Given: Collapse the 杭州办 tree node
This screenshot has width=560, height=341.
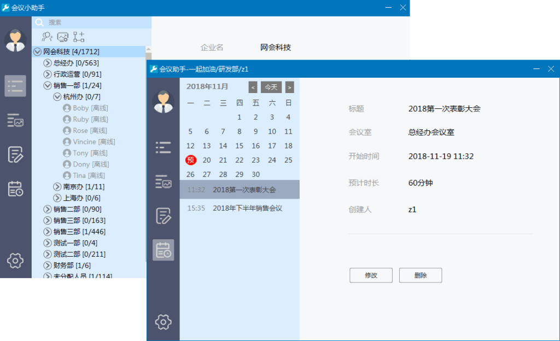Looking at the screenshot, I should click(x=57, y=97).
